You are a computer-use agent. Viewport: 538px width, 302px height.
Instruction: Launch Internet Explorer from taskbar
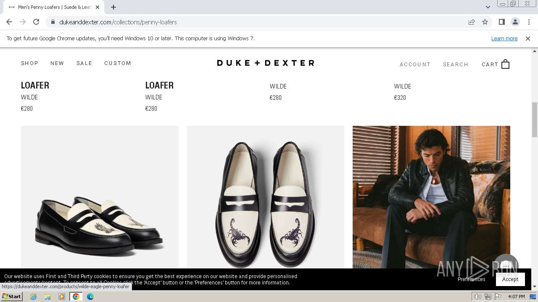pos(34,297)
